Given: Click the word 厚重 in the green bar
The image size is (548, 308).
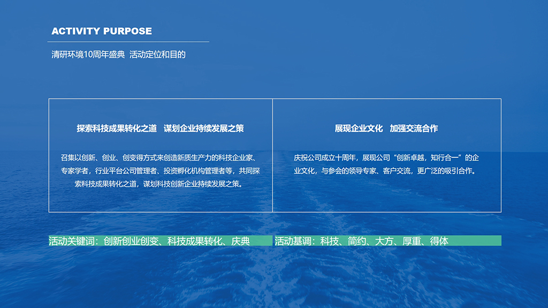Looking at the screenshot, I should coord(412,241).
